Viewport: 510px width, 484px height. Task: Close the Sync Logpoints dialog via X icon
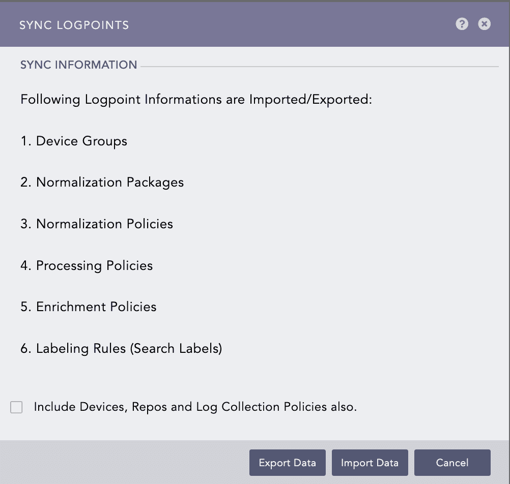click(484, 24)
